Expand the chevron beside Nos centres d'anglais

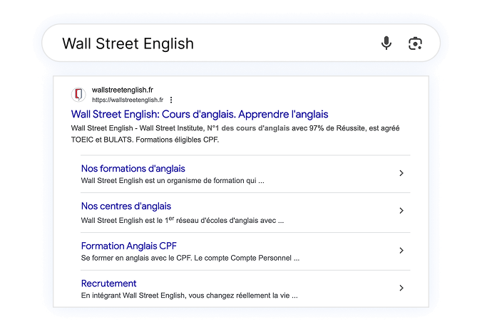coord(401,211)
